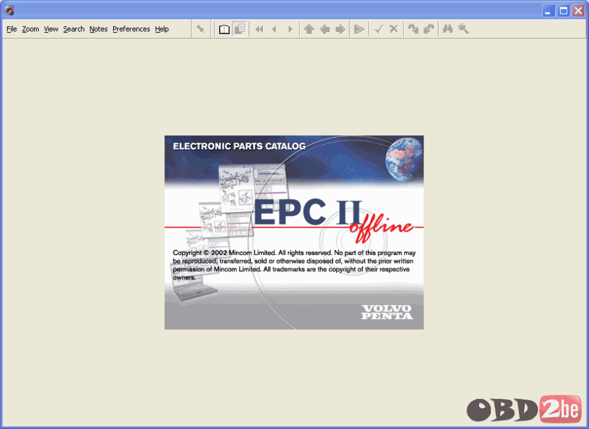589x429 pixels.
Task: Maximize the EPC window
Action: pyautogui.click(x=563, y=10)
